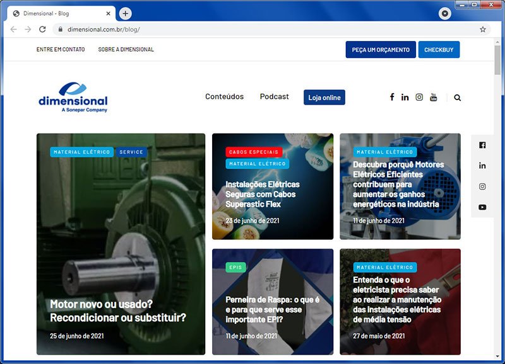
Task: Open YouTube icon in header navigation
Action: click(434, 97)
